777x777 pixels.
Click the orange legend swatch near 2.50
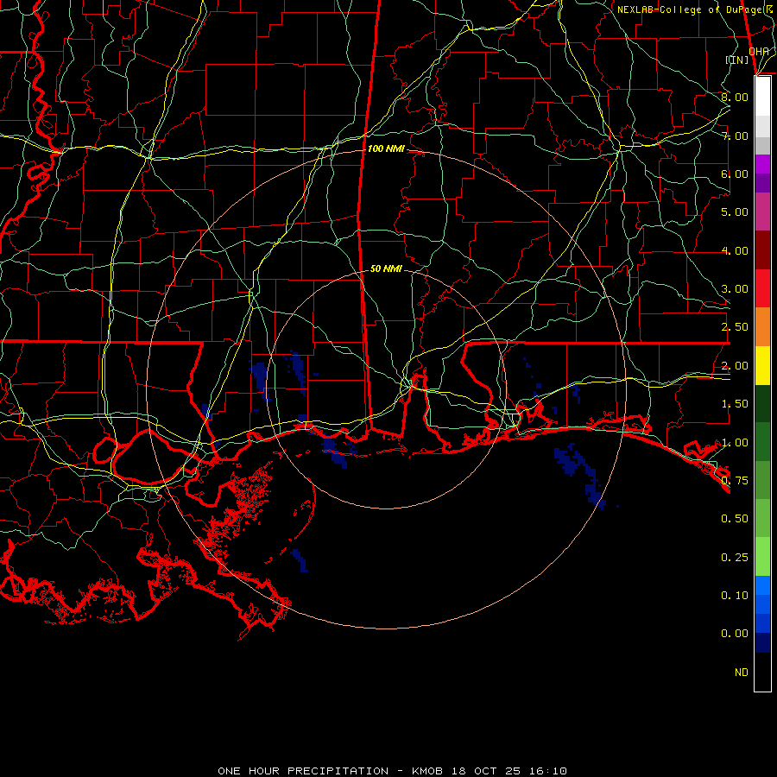(762, 326)
